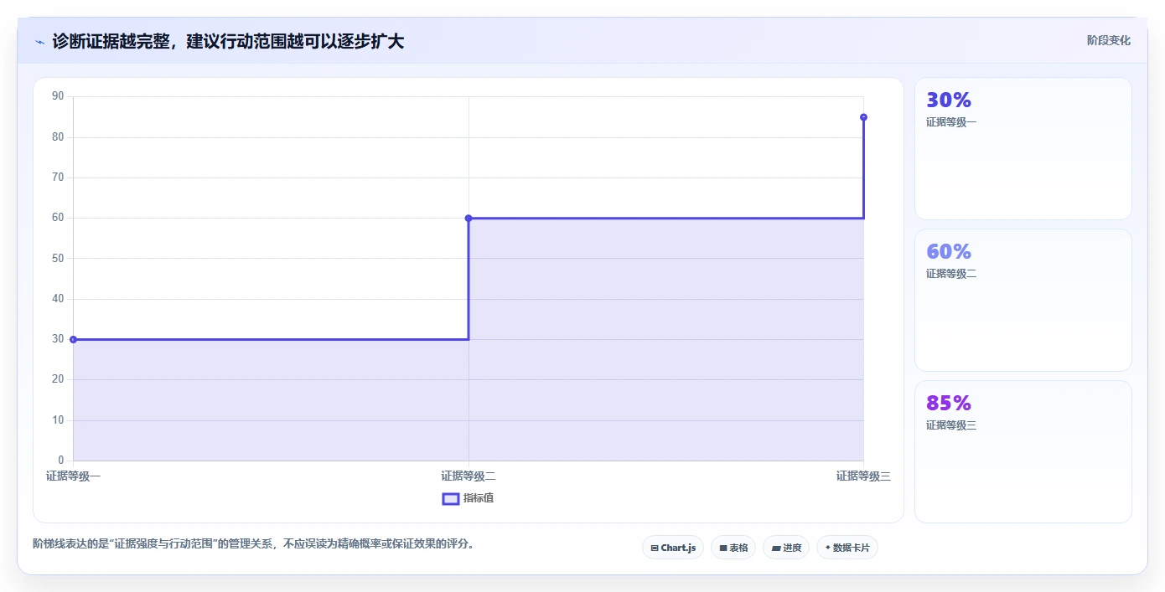Click the y-axis tick label 20
1165x592 pixels.
point(58,379)
